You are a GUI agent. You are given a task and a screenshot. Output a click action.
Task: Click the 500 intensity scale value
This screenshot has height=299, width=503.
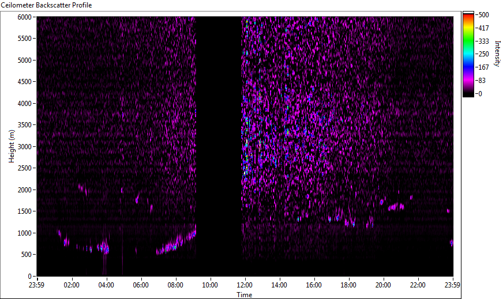[x=484, y=15]
